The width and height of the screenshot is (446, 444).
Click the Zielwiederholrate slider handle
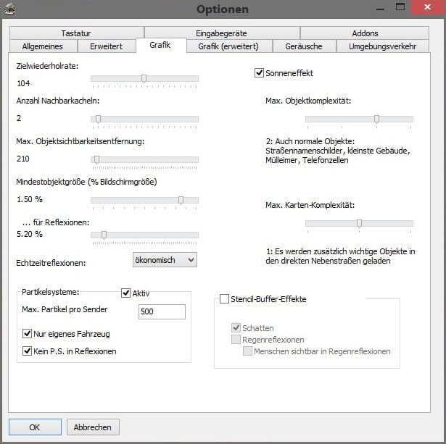pos(144,78)
